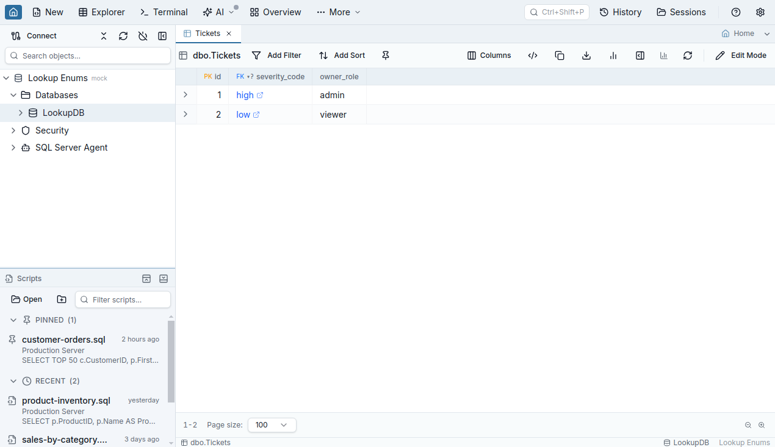Copy table data using the copy icon
The height and width of the screenshot is (447, 775).
560,55
